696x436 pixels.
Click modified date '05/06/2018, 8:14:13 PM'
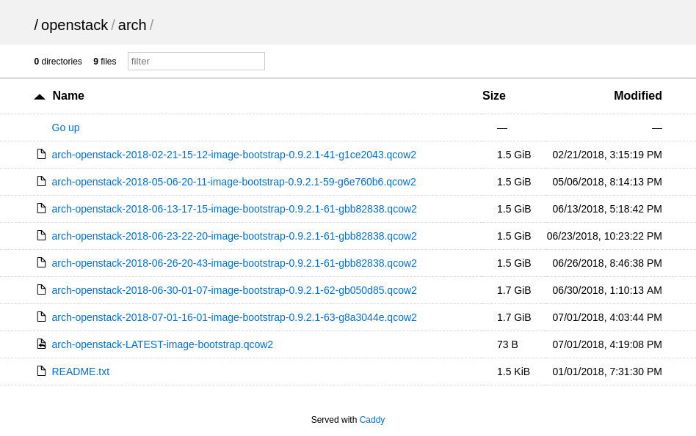pyautogui.click(x=607, y=182)
